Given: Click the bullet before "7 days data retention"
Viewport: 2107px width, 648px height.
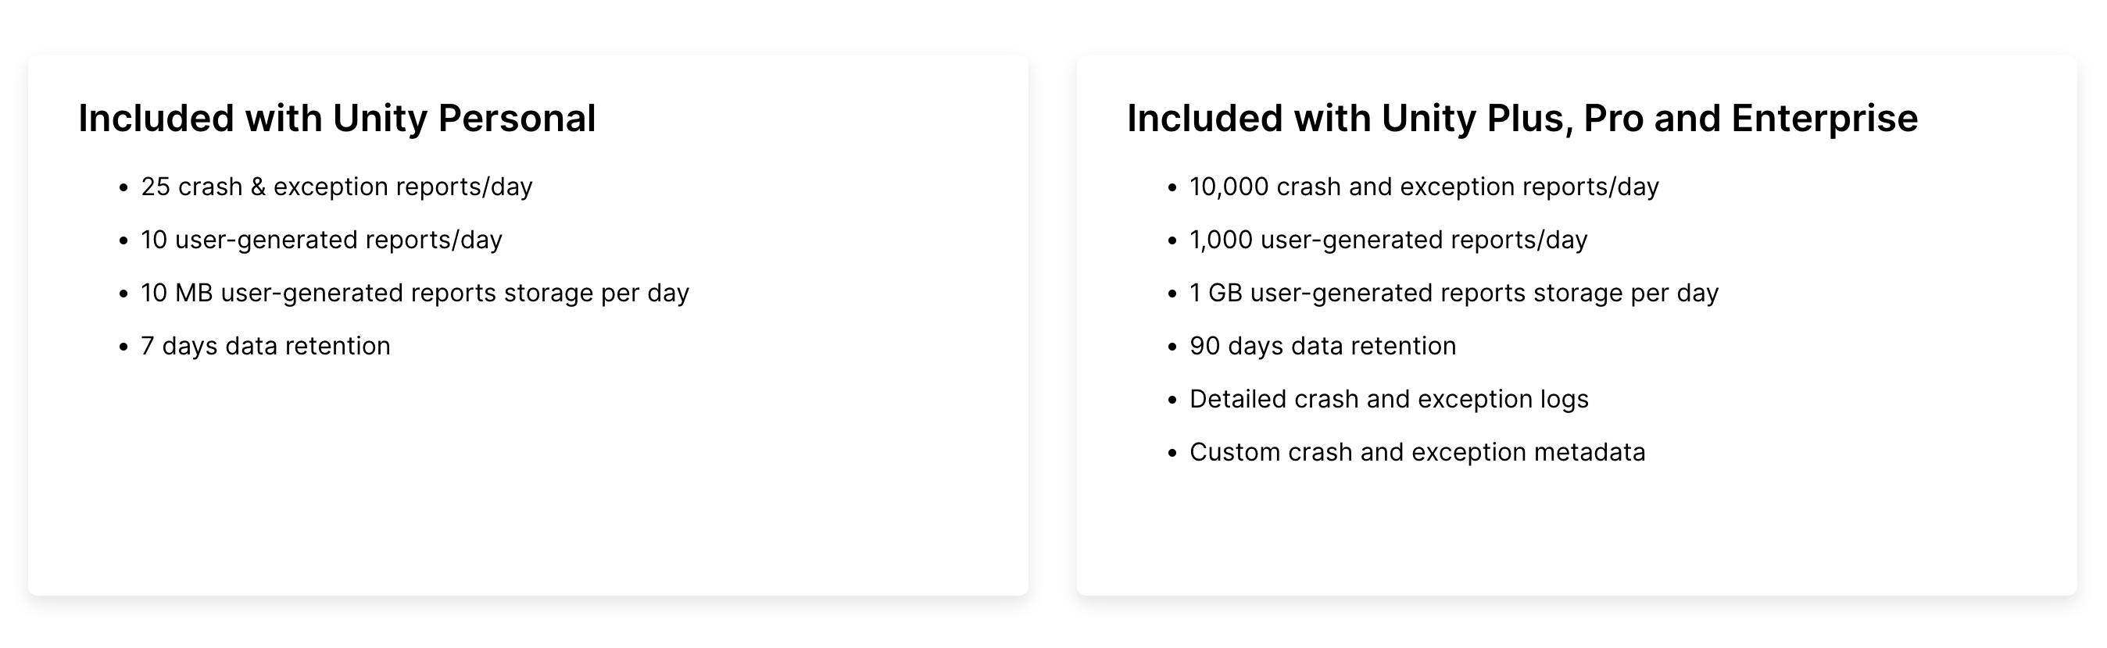Looking at the screenshot, I should (123, 347).
